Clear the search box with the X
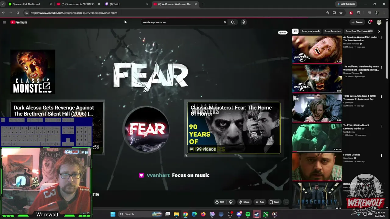 [x=225, y=22]
